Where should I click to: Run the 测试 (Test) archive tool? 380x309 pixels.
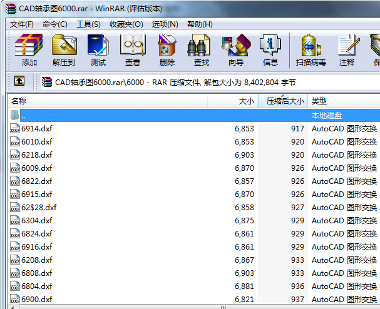[98, 50]
